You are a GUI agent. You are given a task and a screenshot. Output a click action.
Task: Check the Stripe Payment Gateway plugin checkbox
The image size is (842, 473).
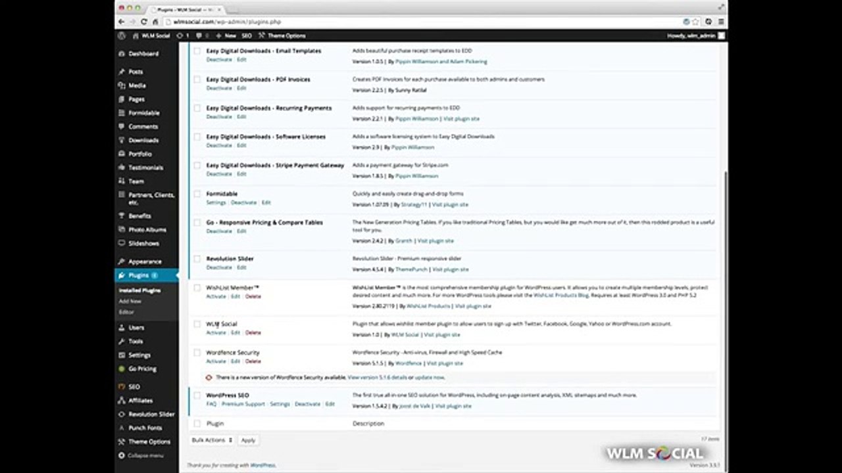(x=197, y=166)
